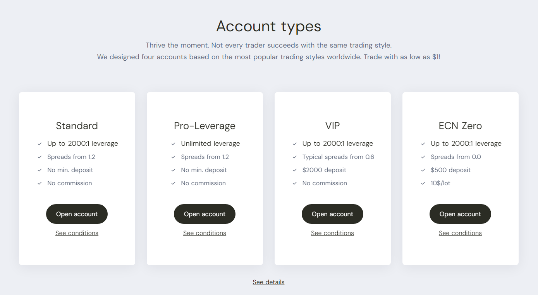See conditions for the VIP account
This screenshot has width=538, height=295.
click(332, 233)
